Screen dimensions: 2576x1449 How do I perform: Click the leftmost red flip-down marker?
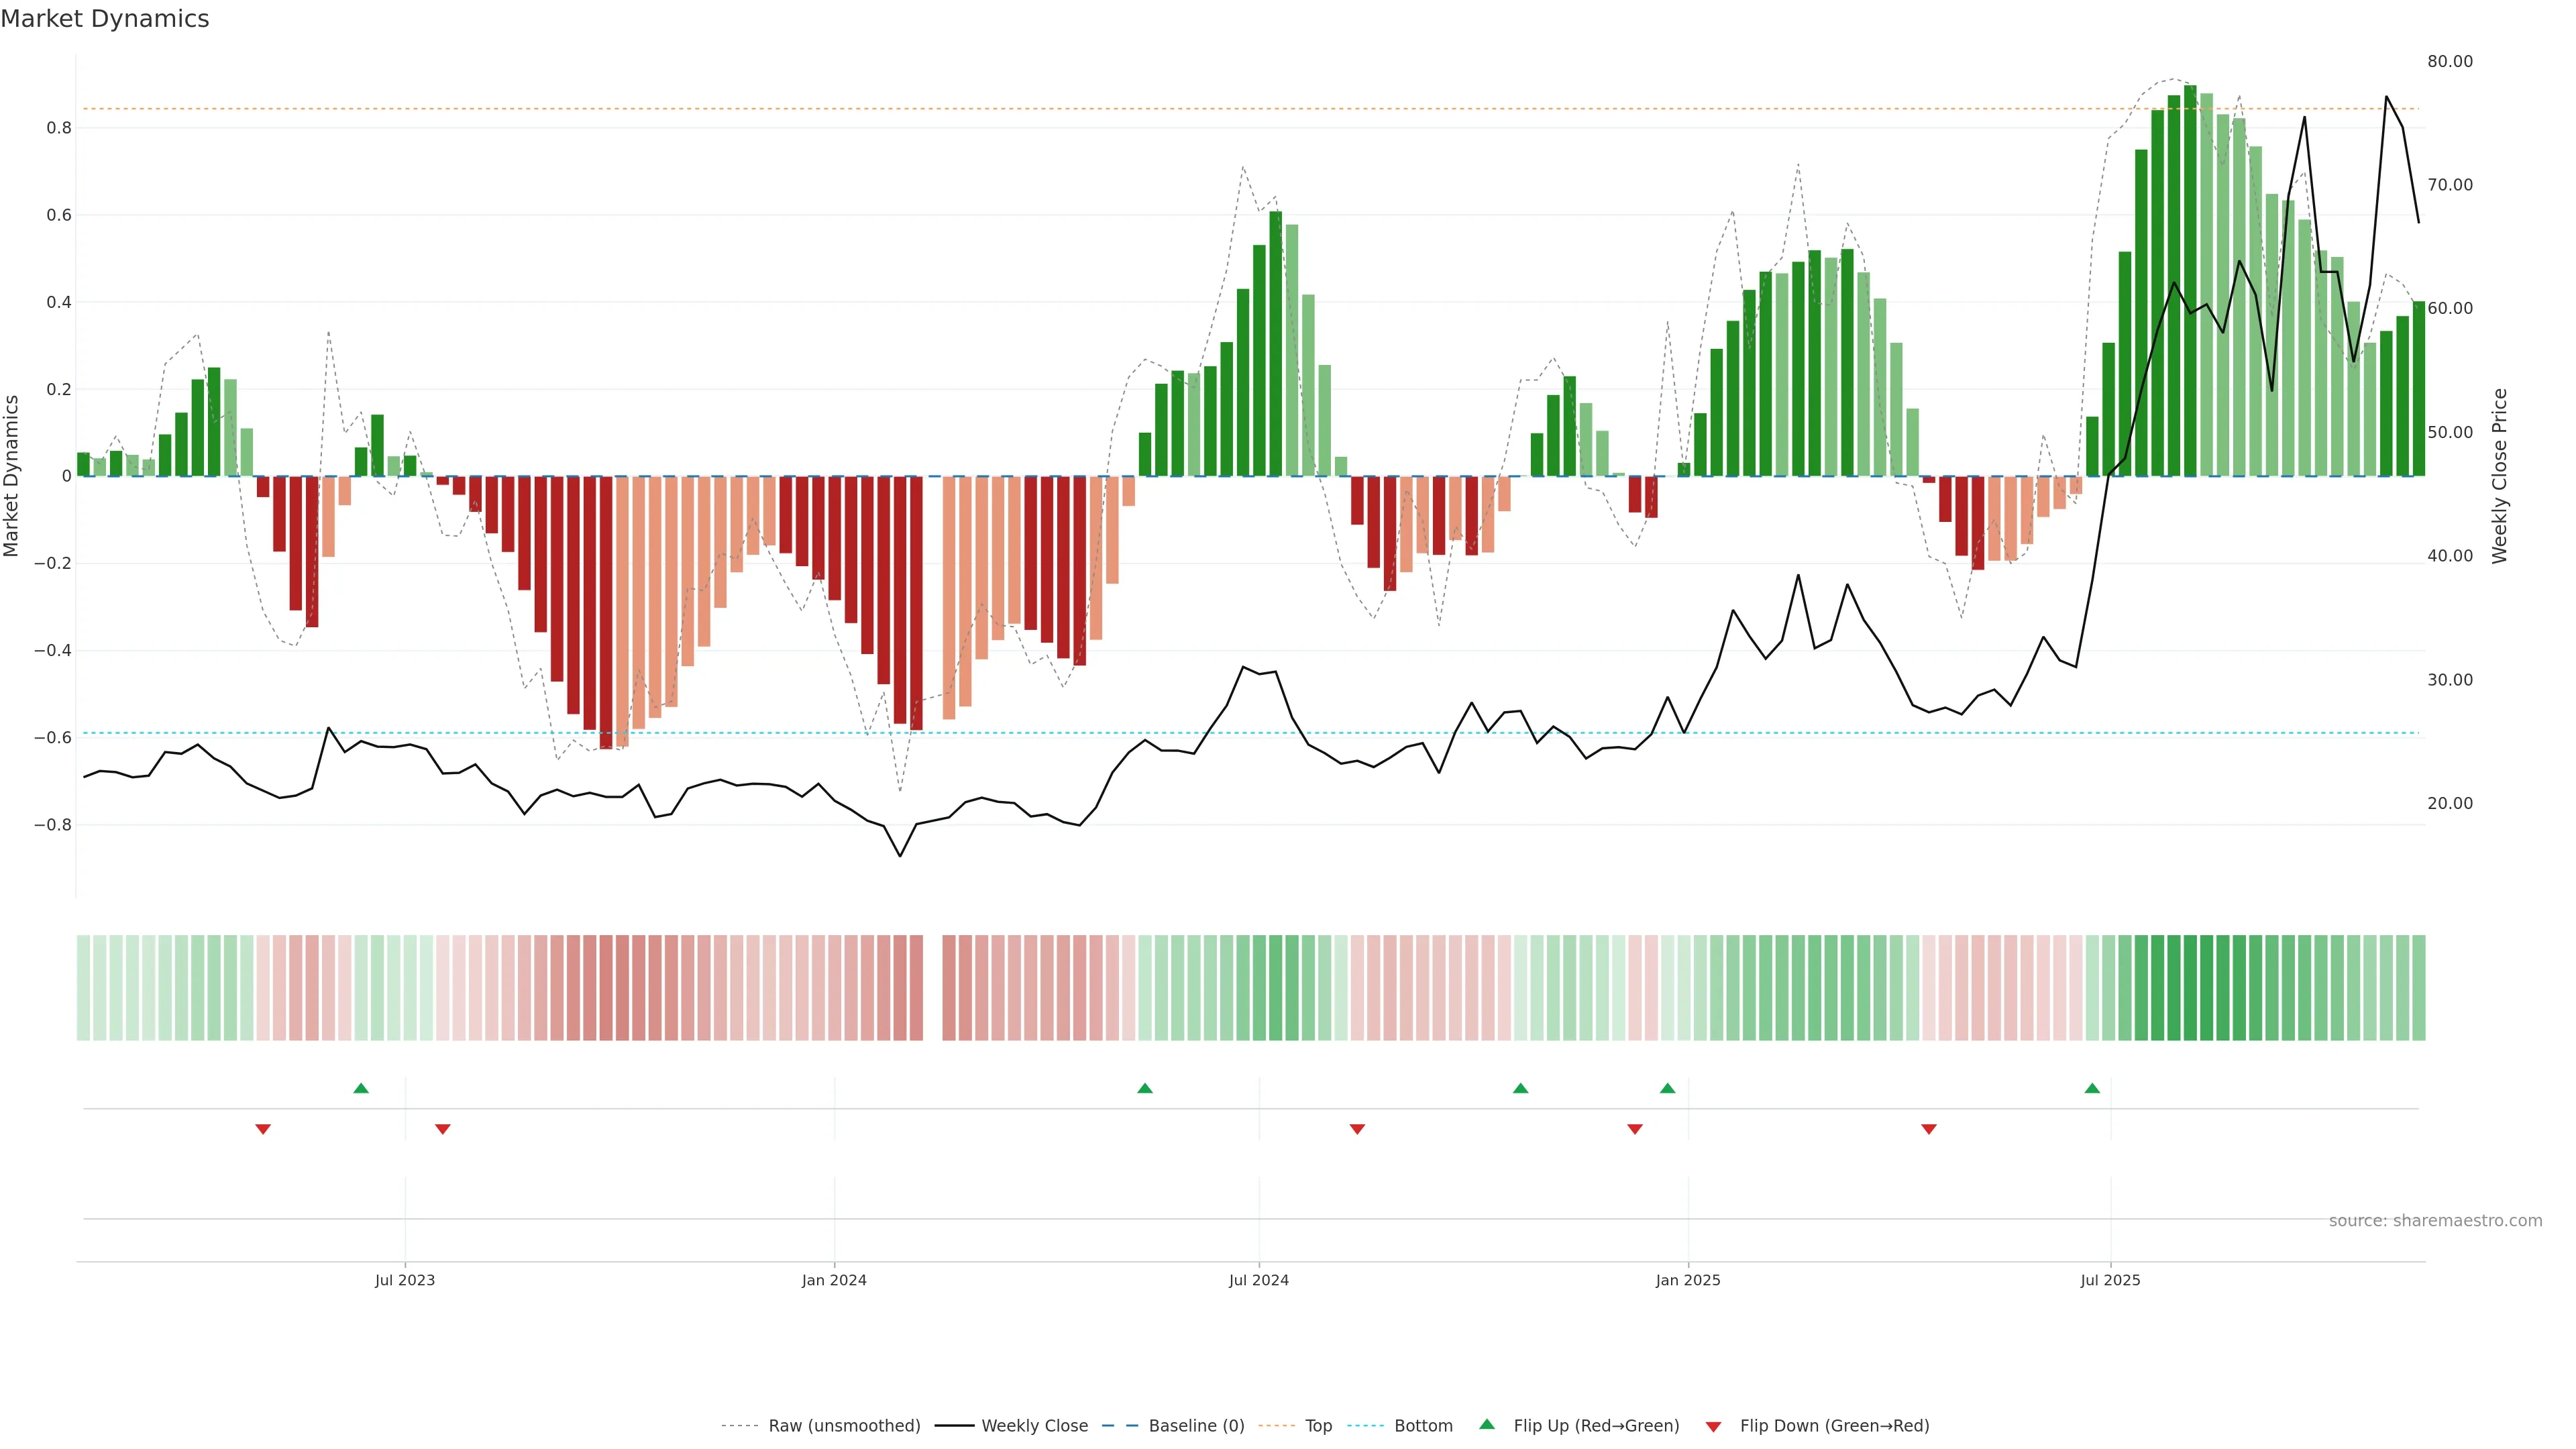[263, 1129]
